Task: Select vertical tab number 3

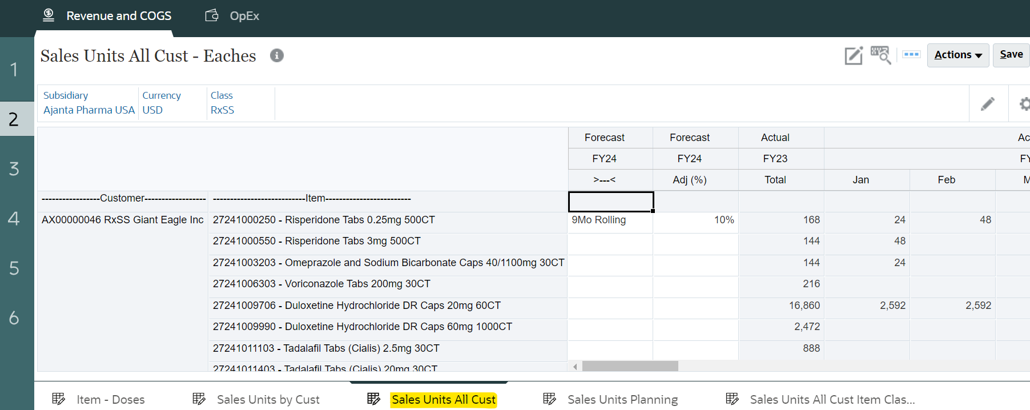Action: (14, 169)
